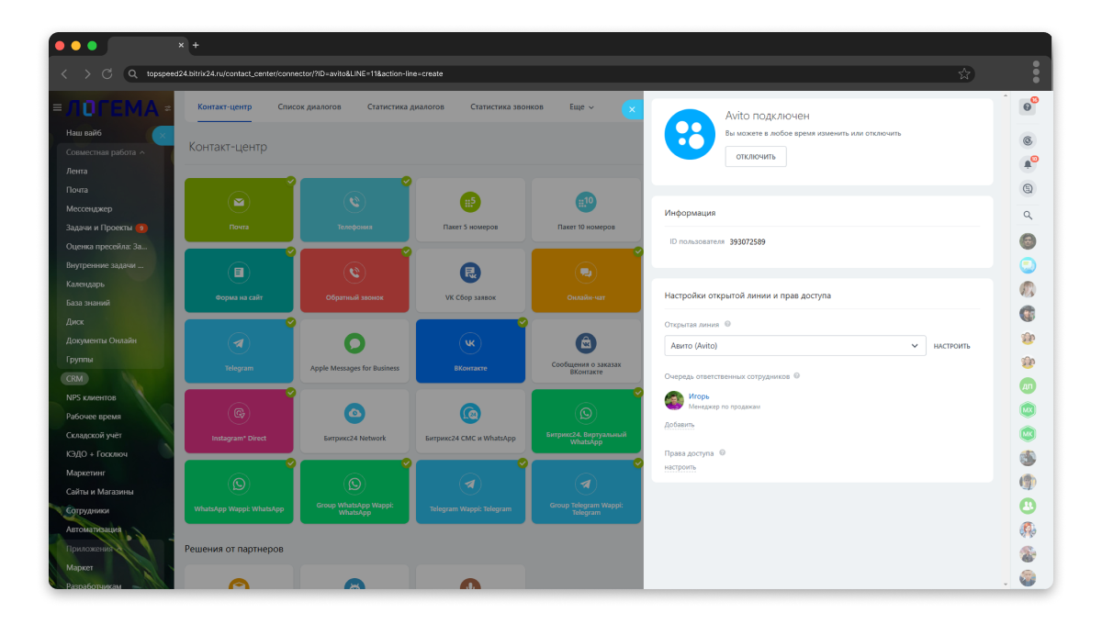
Task: Select user ID value 393072589
Action: [x=748, y=242]
